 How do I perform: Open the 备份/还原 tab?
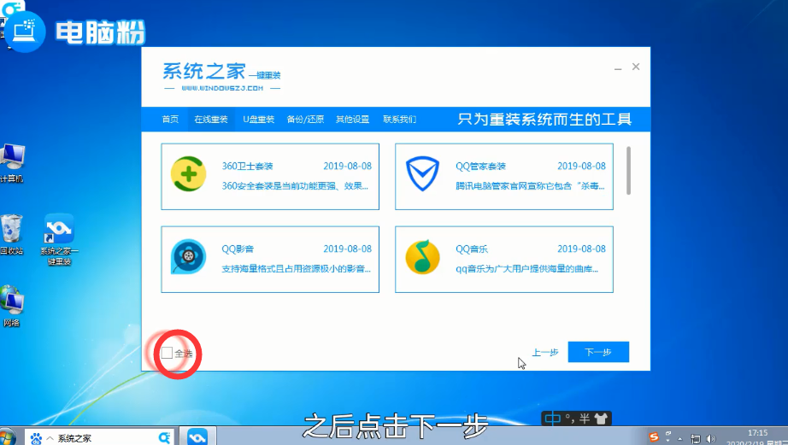[x=305, y=119]
